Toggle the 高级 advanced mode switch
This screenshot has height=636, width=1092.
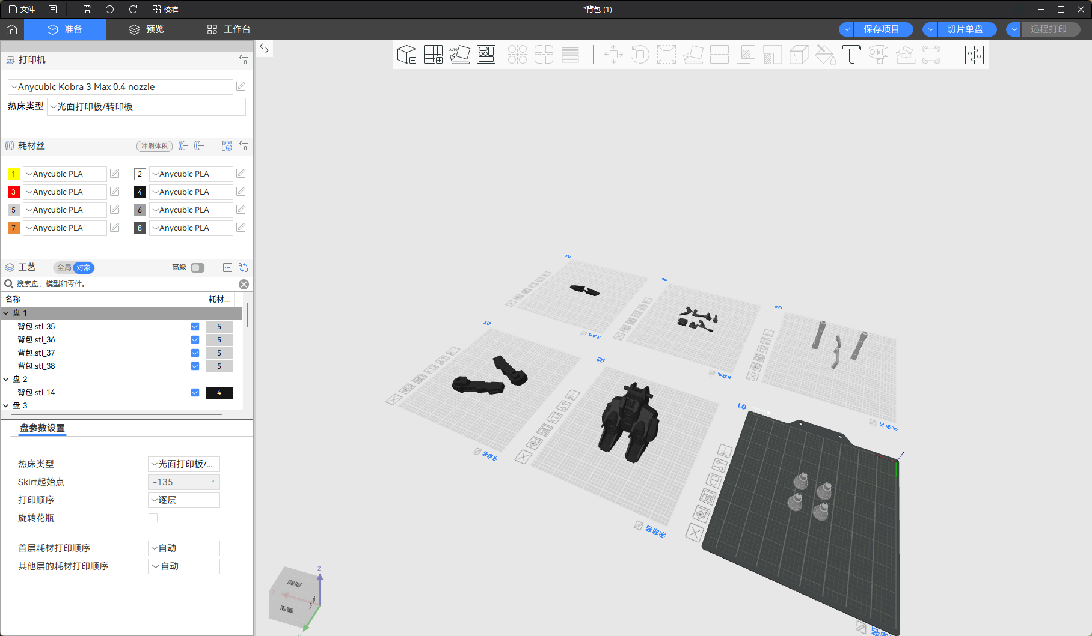pyautogui.click(x=197, y=268)
